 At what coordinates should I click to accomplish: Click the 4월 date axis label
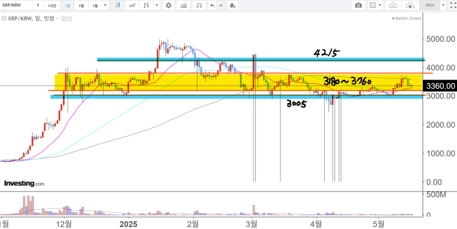click(x=317, y=224)
